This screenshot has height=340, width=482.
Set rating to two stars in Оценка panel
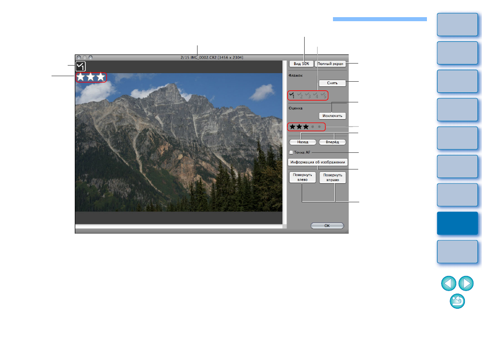pyautogui.click(x=299, y=127)
